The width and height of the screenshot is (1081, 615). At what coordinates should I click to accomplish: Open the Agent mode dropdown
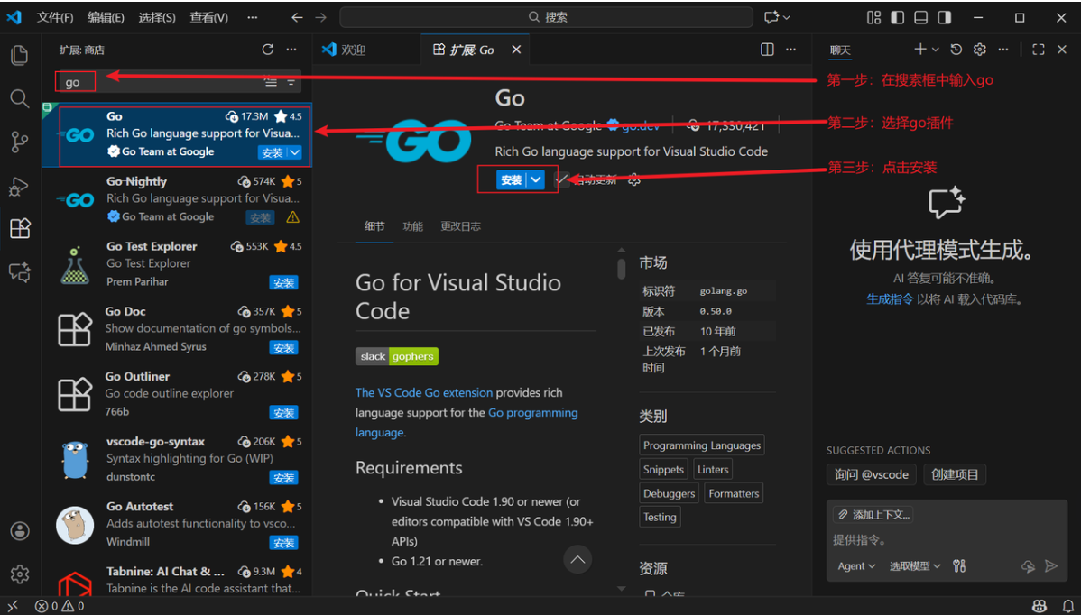tap(857, 566)
